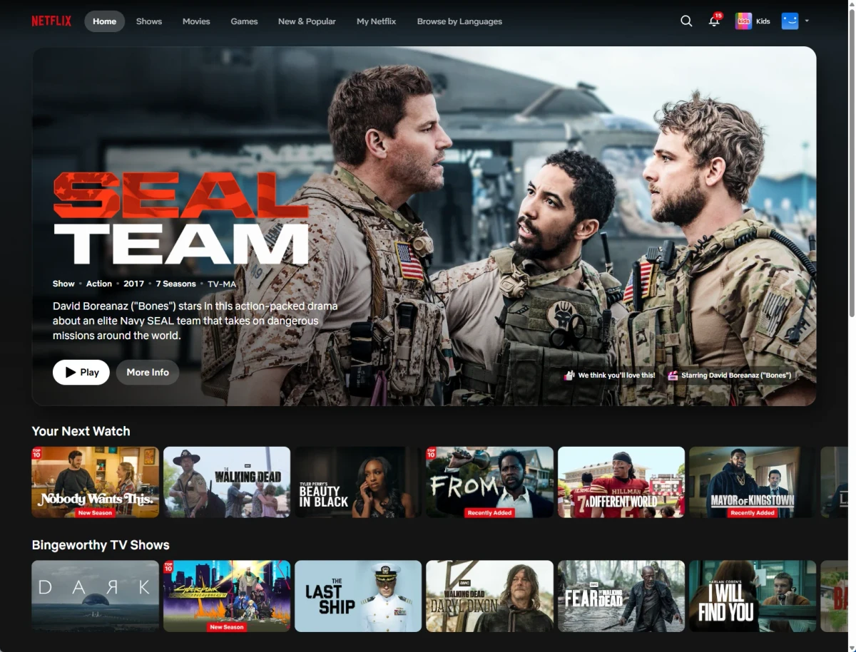Click the Top 10 badge on Cyberpunk Edgerunners

(168, 566)
